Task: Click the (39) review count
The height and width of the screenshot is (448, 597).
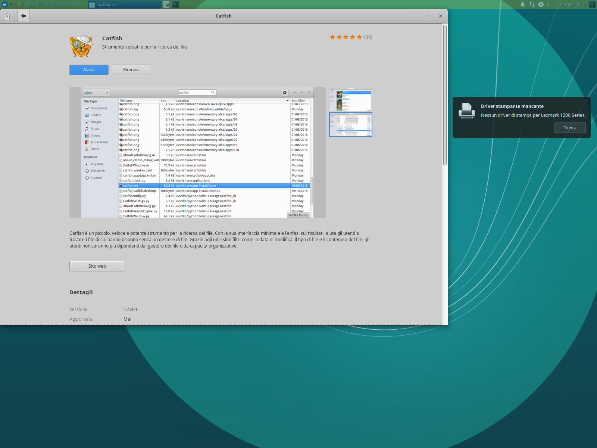Action: point(368,37)
